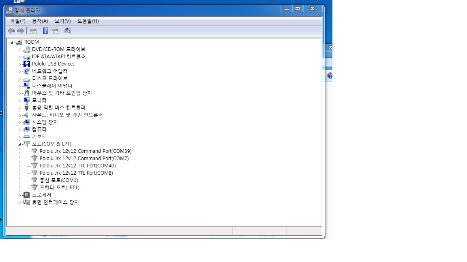Open the 보기(V) menu
The width and height of the screenshot is (467, 262).
(x=62, y=21)
